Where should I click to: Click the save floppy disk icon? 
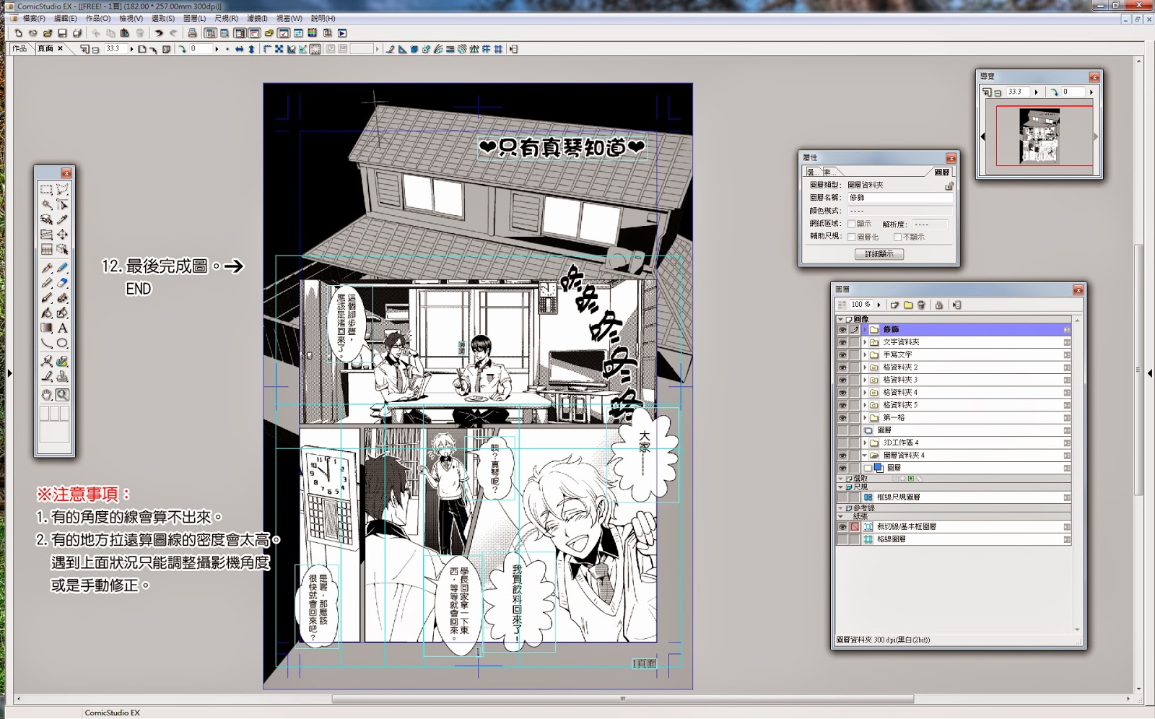[x=62, y=33]
